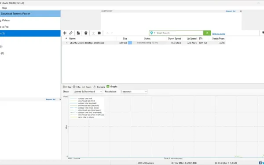The height and width of the screenshot is (165, 264).
Task: Click the 3.356 Seeds/Peers value
Action: tap(222, 43)
